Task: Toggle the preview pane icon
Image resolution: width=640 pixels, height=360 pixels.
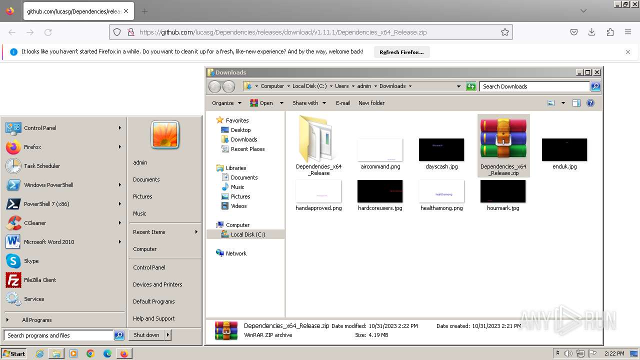Action: [576, 103]
